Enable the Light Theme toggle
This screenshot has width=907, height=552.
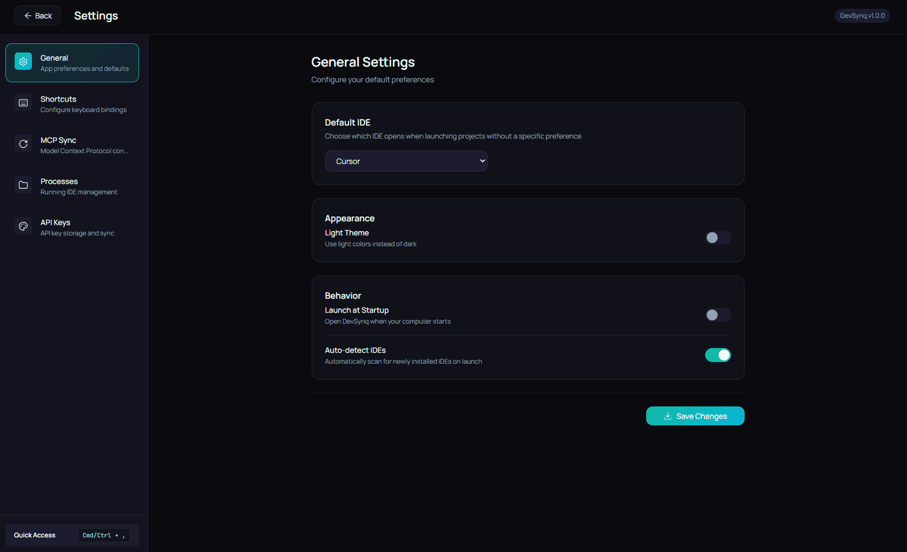pyautogui.click(x=718, y=238)
